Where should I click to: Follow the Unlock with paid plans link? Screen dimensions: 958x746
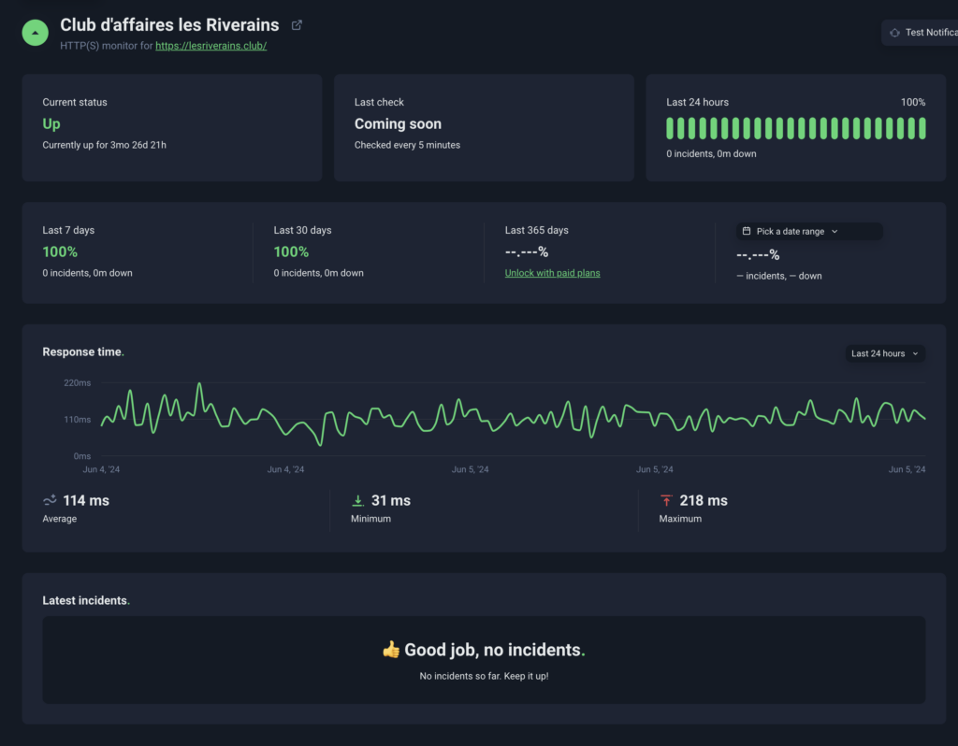click(x=552, y=273)
